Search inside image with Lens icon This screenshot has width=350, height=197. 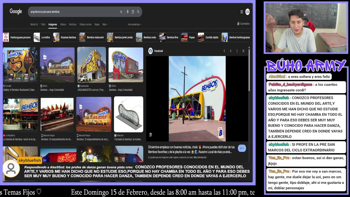click(150, 135)
